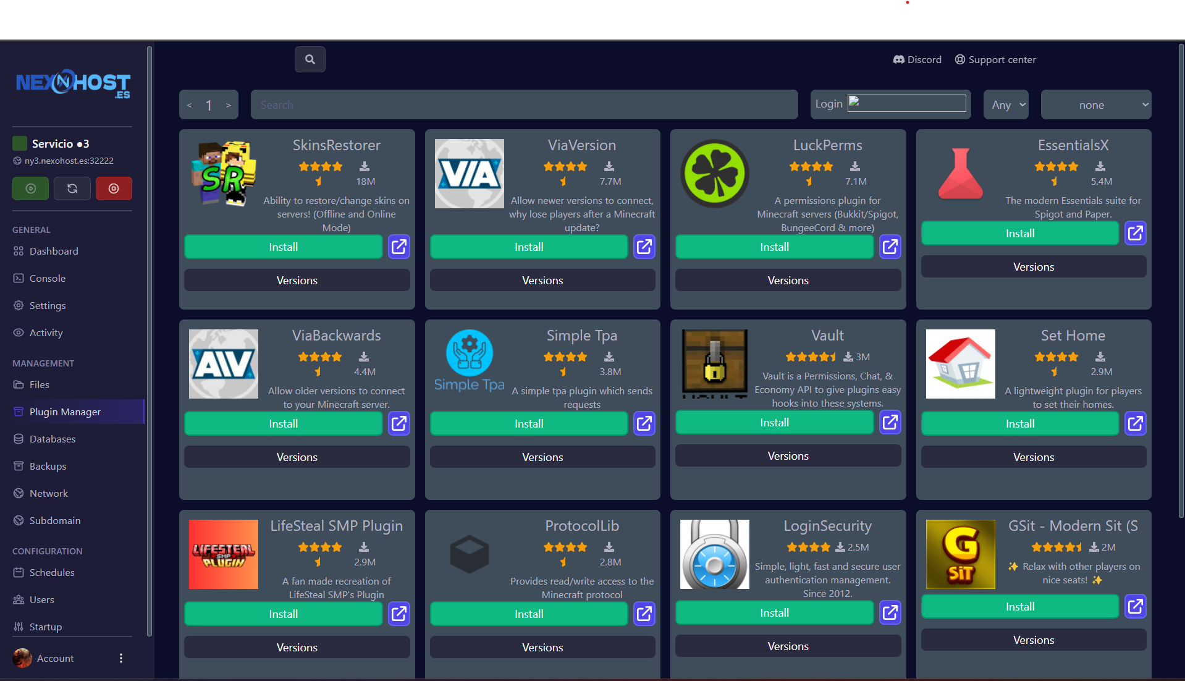This screenshot has height=681, width=1185.
Task: Click the LuckPerms clover logo
Action: (x=715, y=174)
